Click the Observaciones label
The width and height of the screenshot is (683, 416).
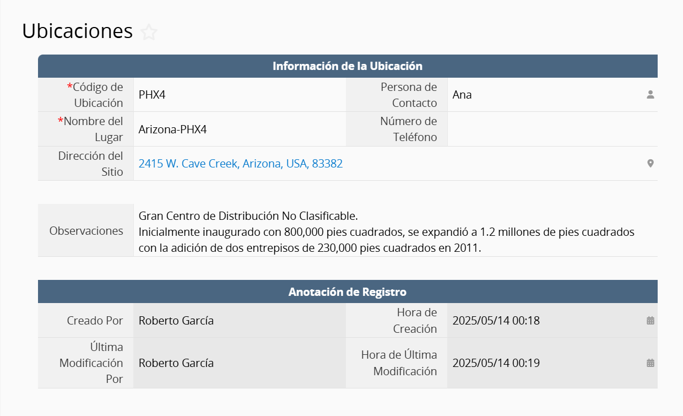click(86, 231)
